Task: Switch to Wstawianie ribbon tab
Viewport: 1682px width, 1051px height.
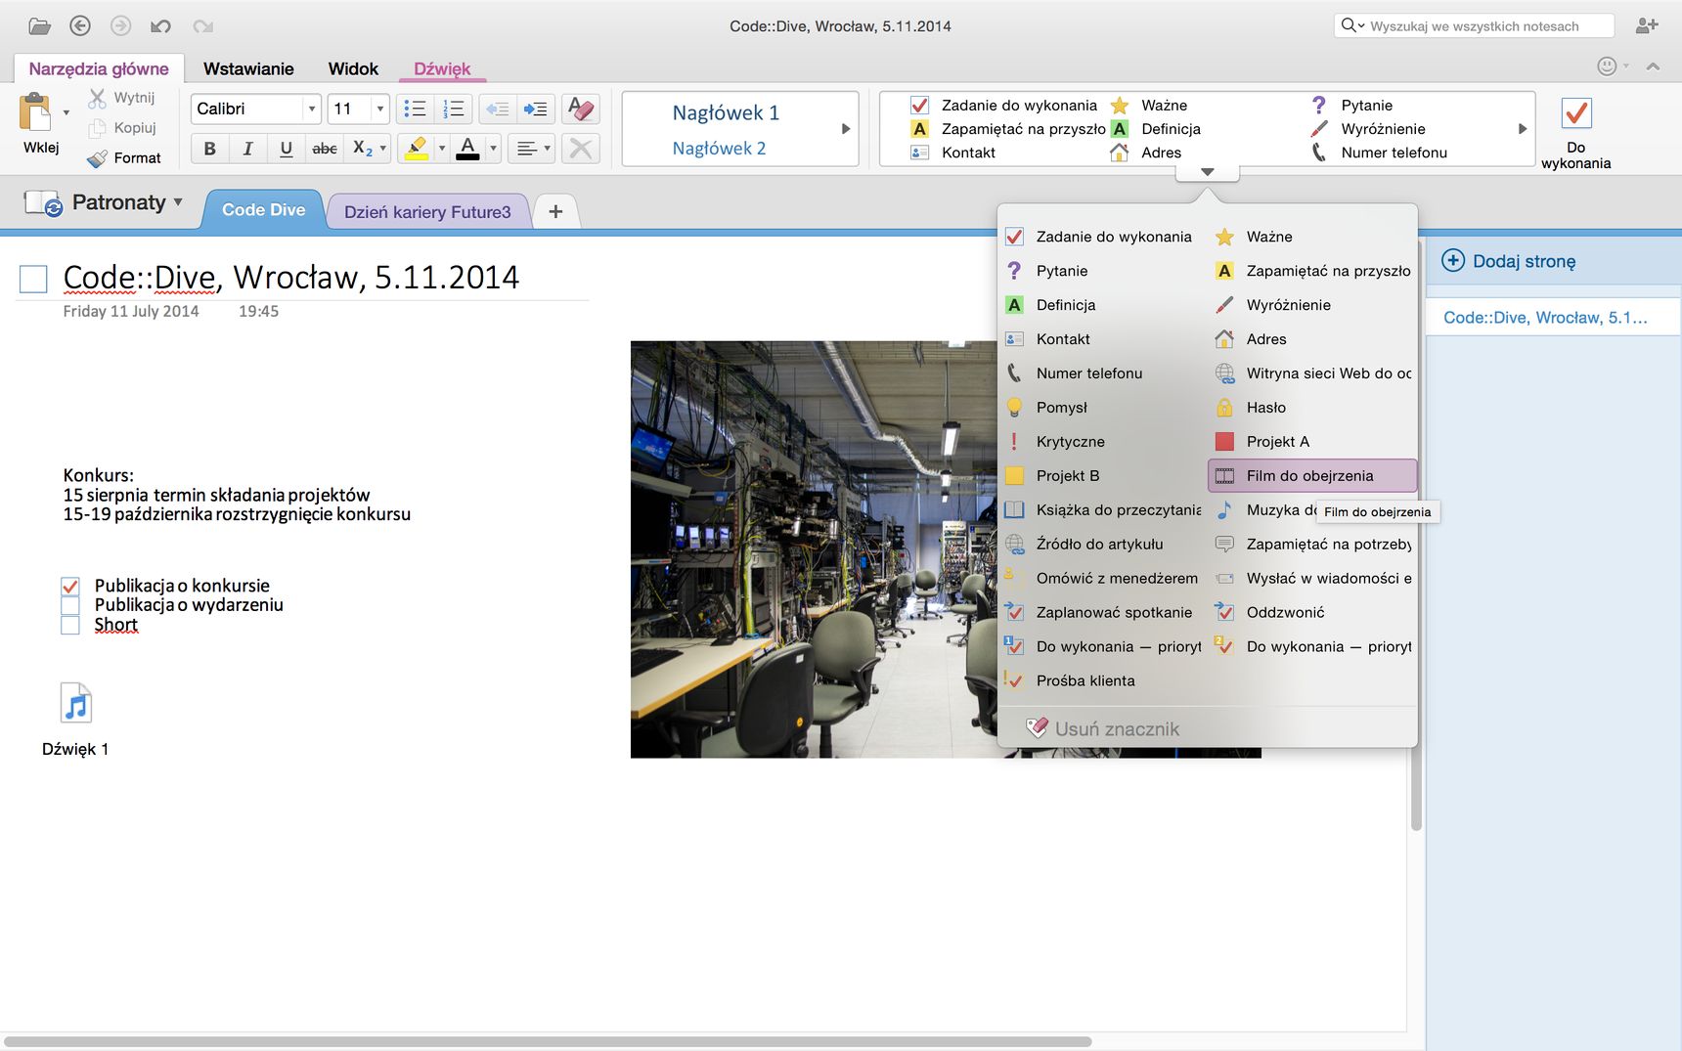Action: (x=248, y=68)
